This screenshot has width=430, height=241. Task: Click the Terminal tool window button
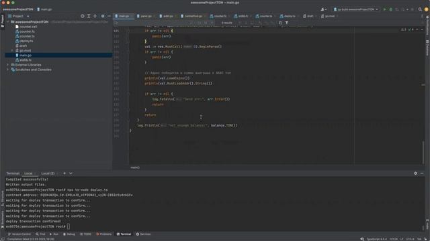click(x=124, y=234)
